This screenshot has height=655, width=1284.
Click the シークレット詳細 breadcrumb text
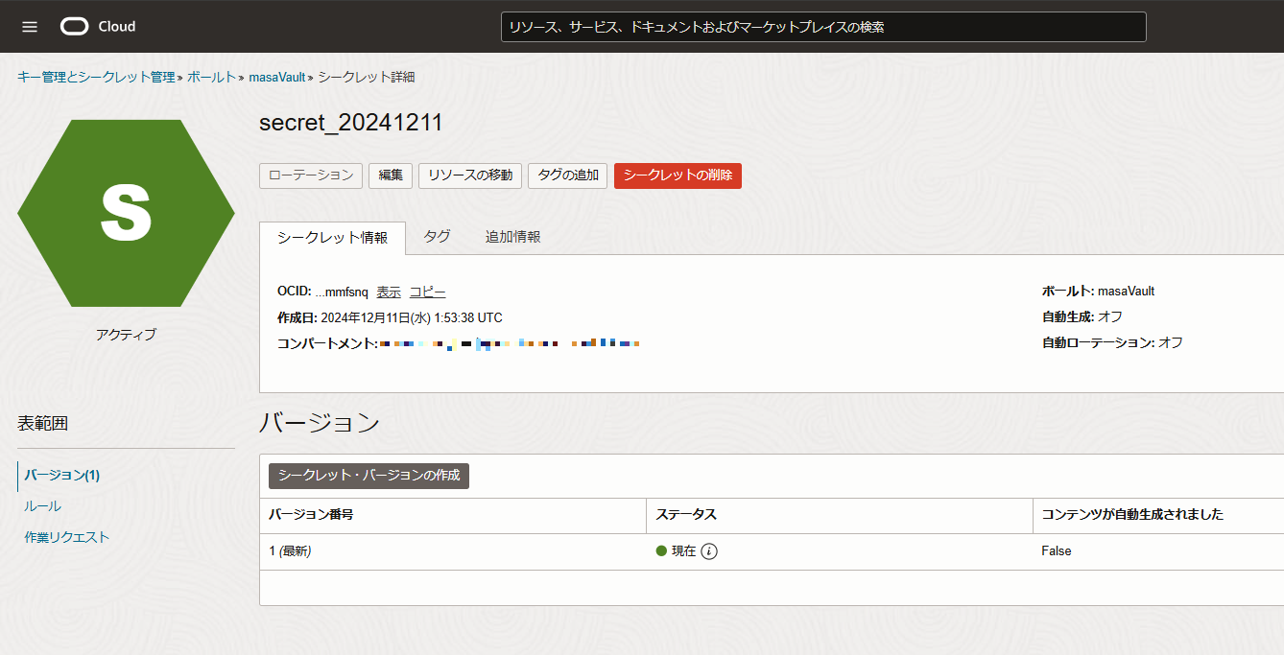pyautogui.click(x=367, y=77)
